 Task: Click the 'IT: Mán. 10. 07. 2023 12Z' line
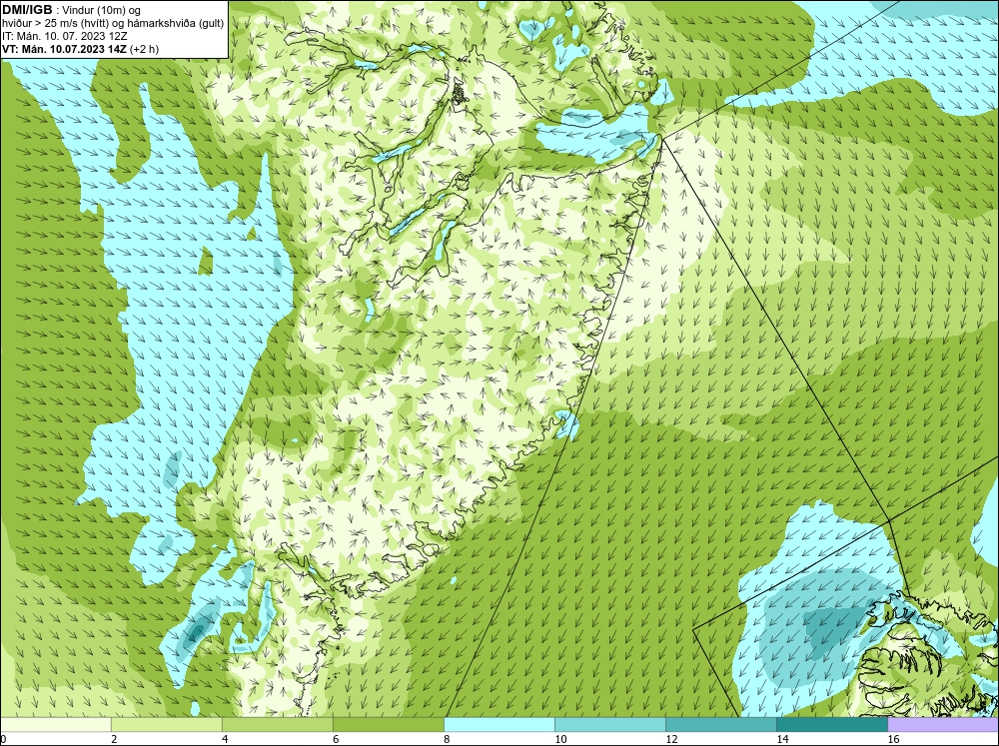pos(64,36)
